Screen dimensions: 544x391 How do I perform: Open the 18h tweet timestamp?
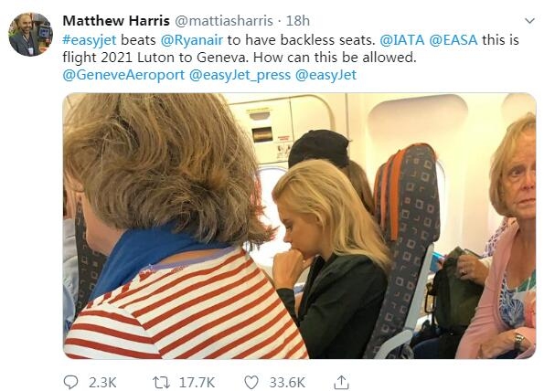298,21
